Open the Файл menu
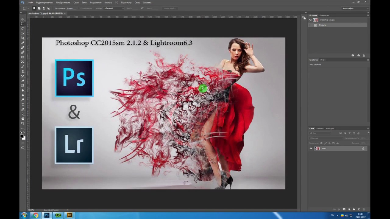This screenshot has width=390, height=219. click(x=30, y=2)
